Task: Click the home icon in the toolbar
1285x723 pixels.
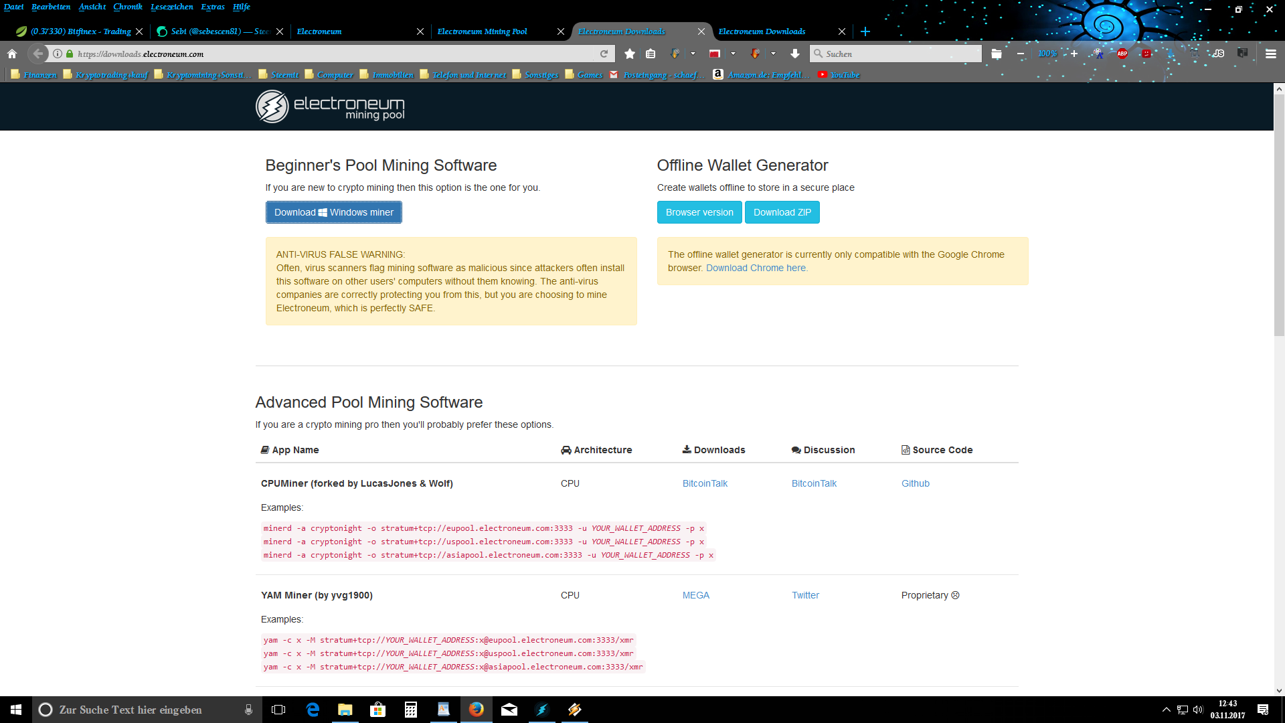Action: click(x=12, y=54)
